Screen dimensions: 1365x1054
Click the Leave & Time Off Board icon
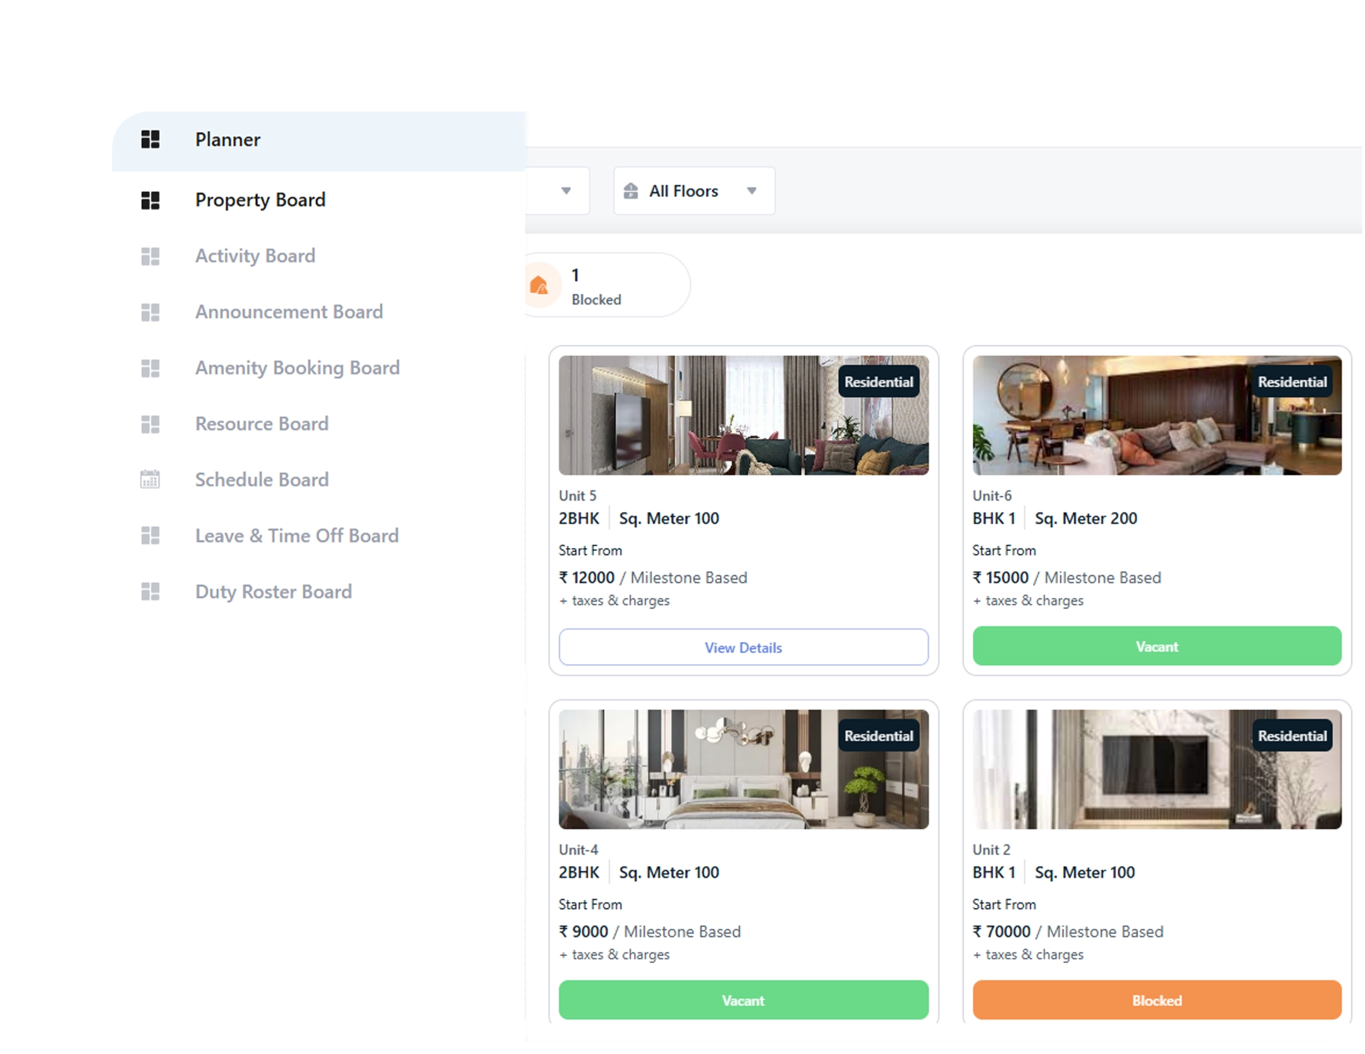pyautogui.click(x=150, y=536)
